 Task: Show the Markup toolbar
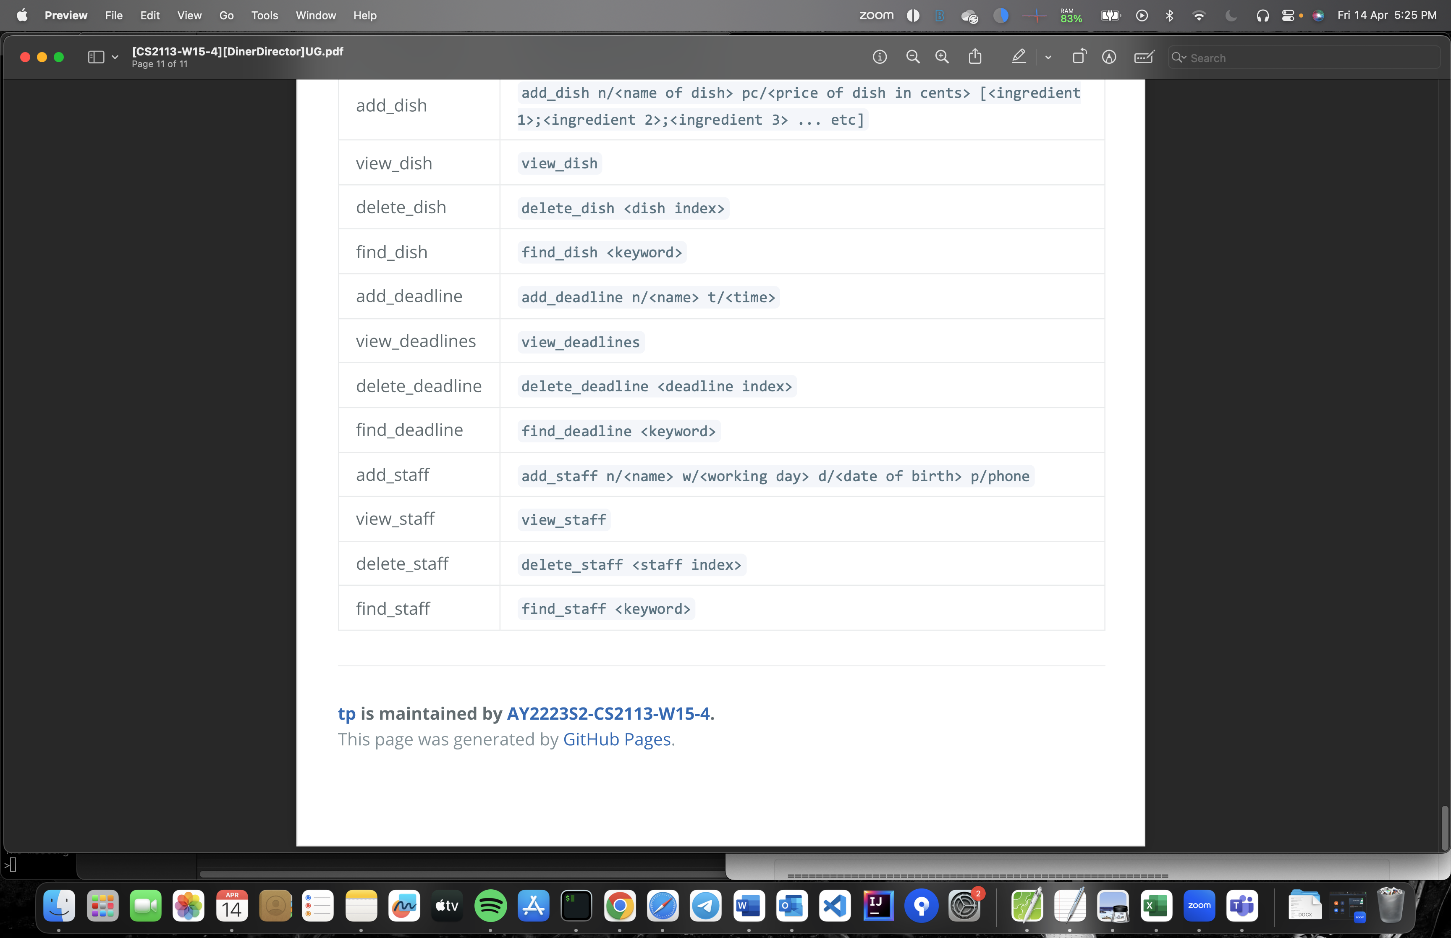pyautogui.click(x=1109, y=57)
